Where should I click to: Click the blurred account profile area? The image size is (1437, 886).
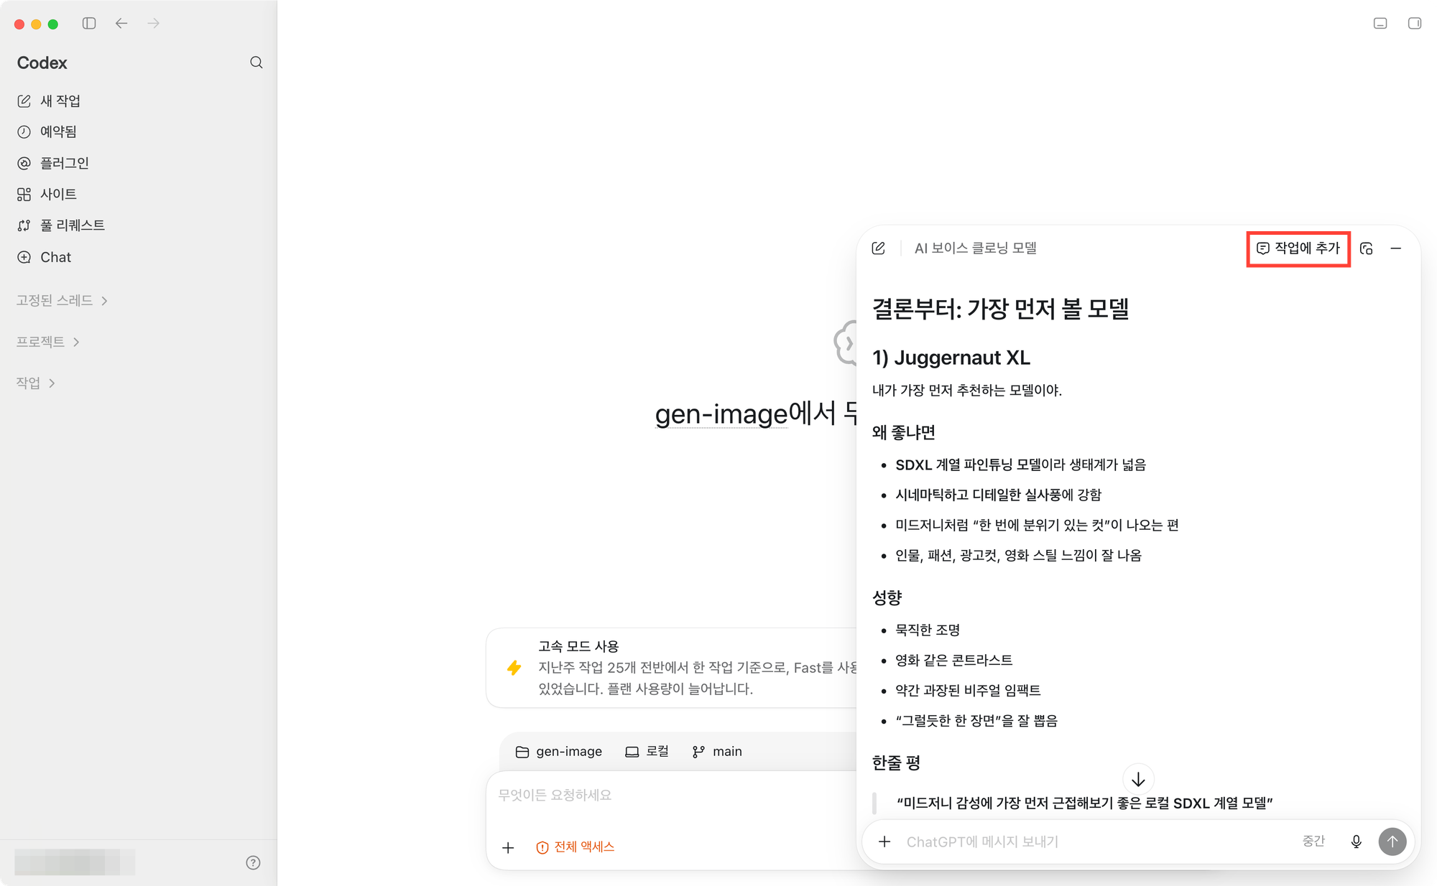[x=75, y=862]
